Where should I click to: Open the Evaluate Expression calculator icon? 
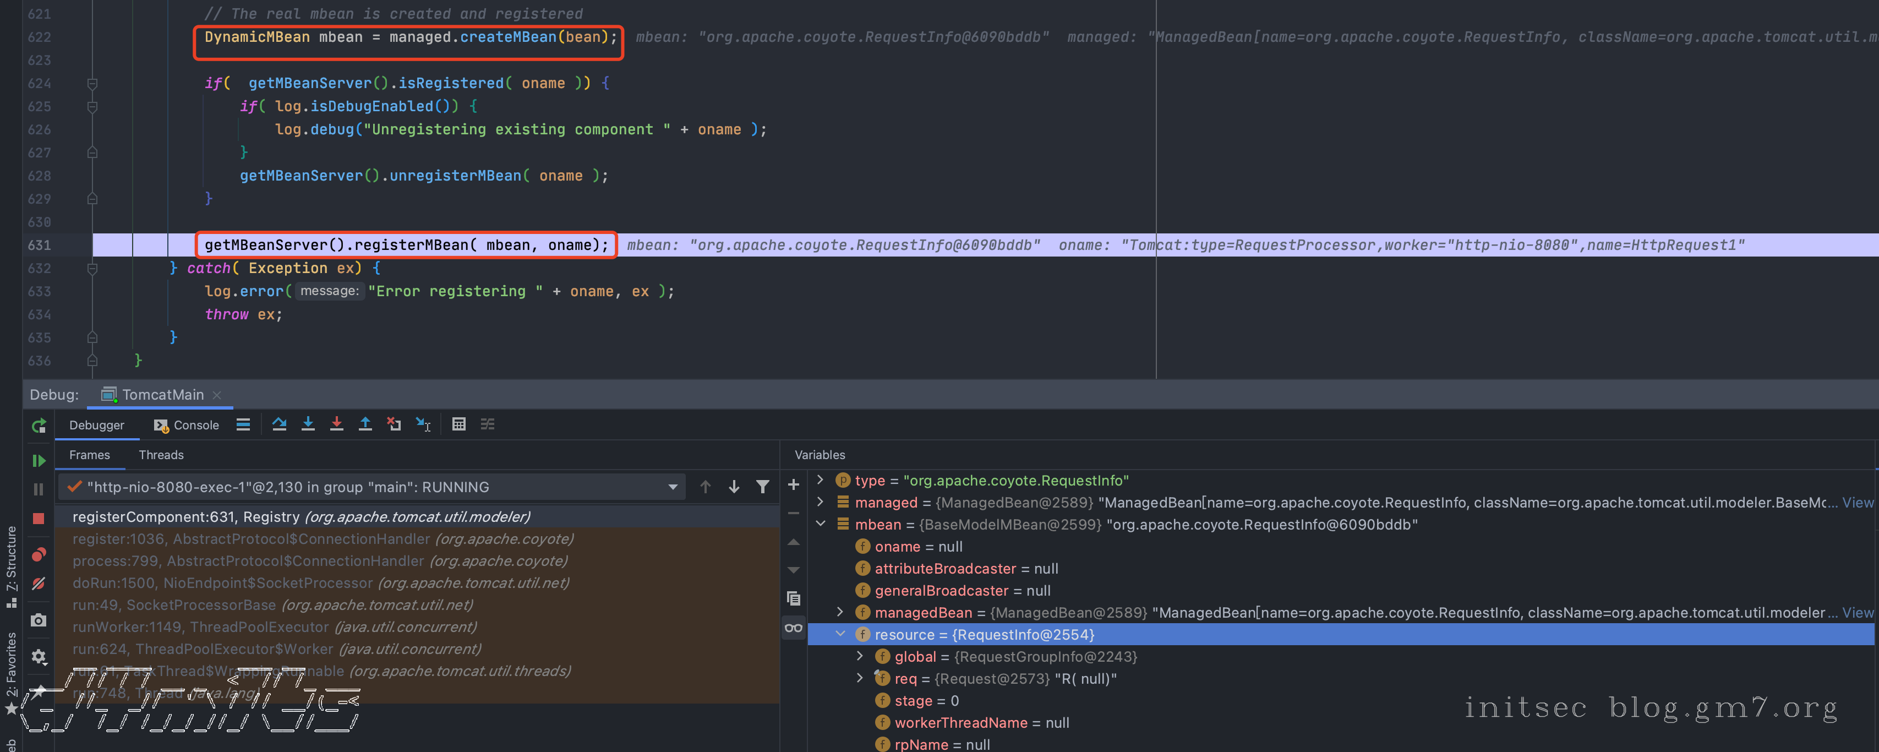click(x=459, y=424)
